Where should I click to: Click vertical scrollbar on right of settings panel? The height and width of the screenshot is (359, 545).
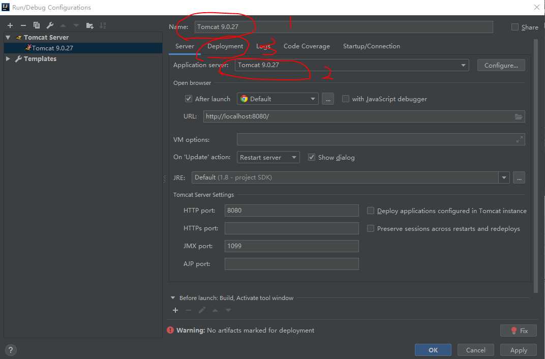pyautogui.click(x=536, y=166)
